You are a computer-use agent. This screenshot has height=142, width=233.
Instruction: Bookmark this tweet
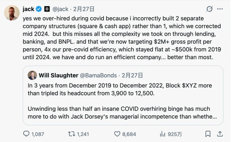[x=208, y=134]
